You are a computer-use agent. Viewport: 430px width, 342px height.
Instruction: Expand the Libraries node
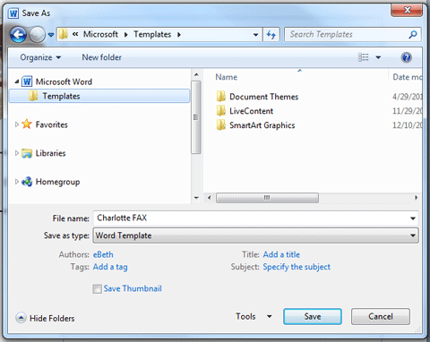coord(17,153)
